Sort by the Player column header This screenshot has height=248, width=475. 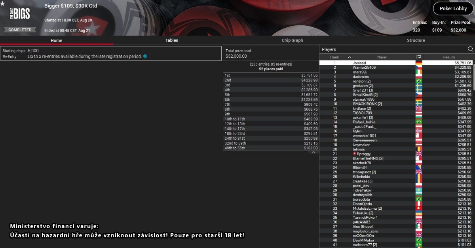(382, 57)
